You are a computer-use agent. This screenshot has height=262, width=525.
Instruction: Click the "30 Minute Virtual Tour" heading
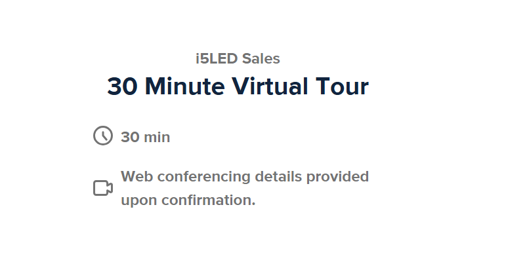[238, 86]
